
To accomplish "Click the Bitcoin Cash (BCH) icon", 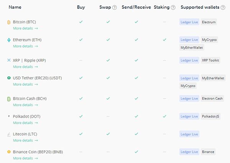I will point(9,99).
